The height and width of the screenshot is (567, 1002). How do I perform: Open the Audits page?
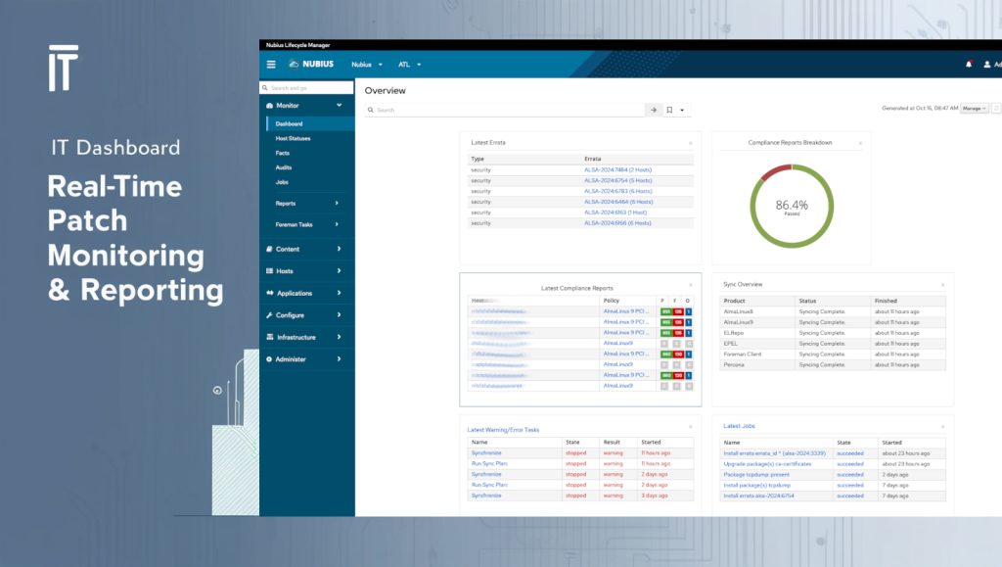(x=284, y=167)
